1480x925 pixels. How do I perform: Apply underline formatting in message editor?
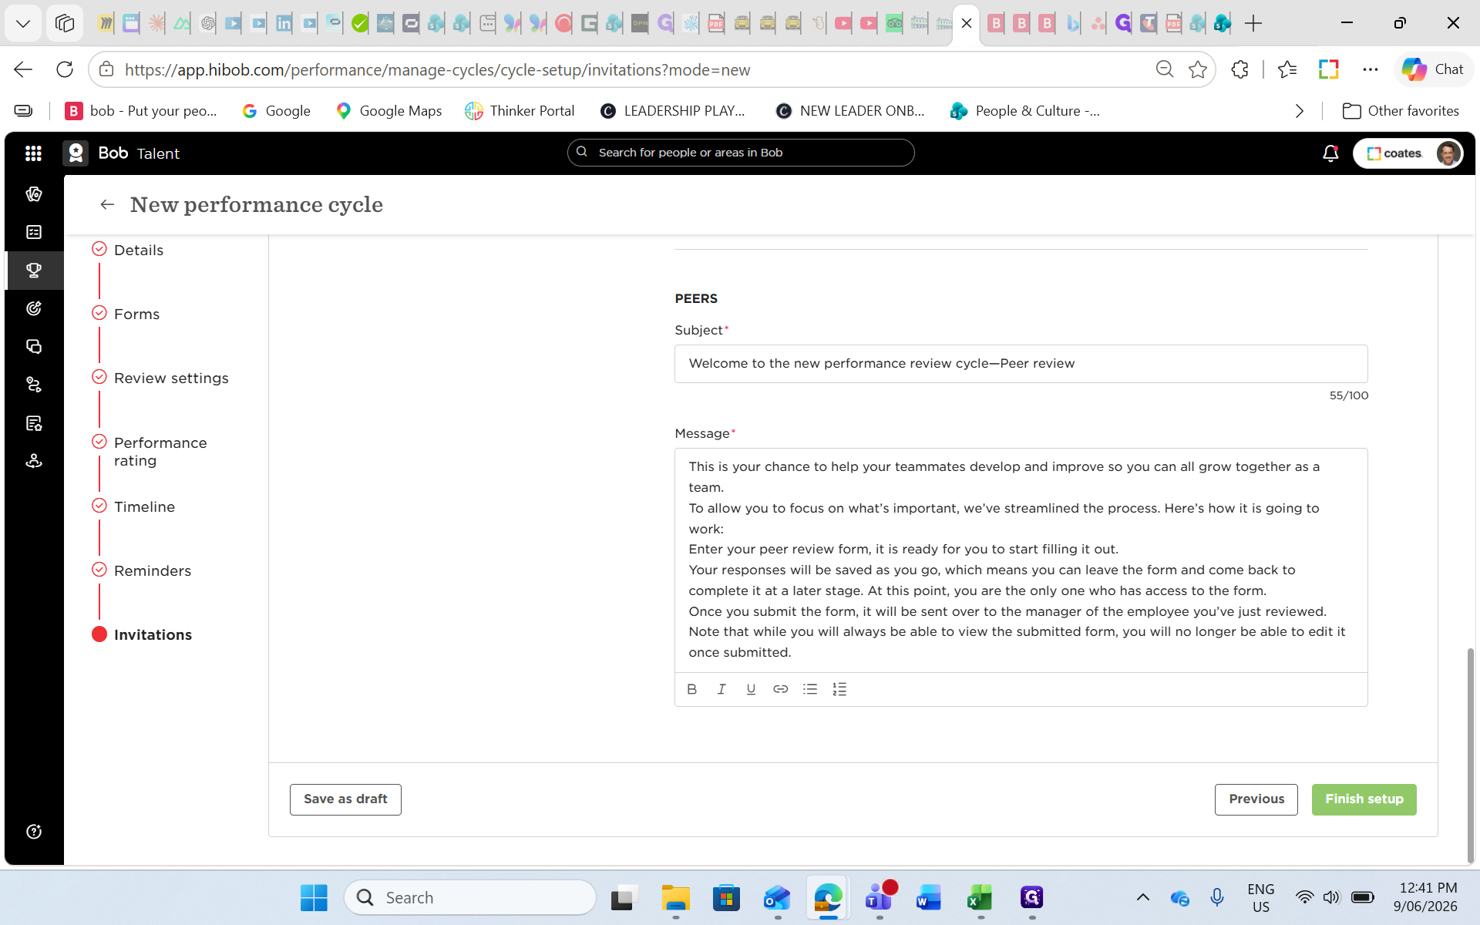(x=751, y=689)
